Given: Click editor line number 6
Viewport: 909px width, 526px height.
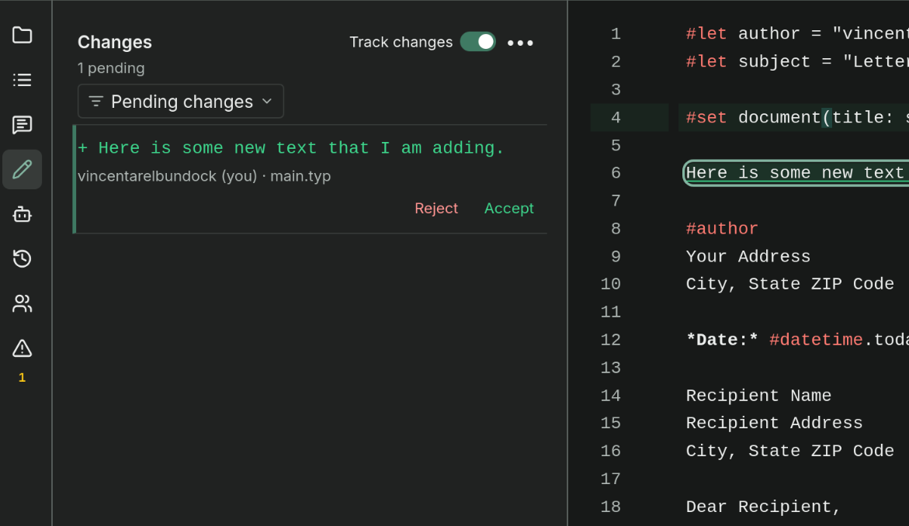Looking at the screenshot, I should click(x=616, y=173).
